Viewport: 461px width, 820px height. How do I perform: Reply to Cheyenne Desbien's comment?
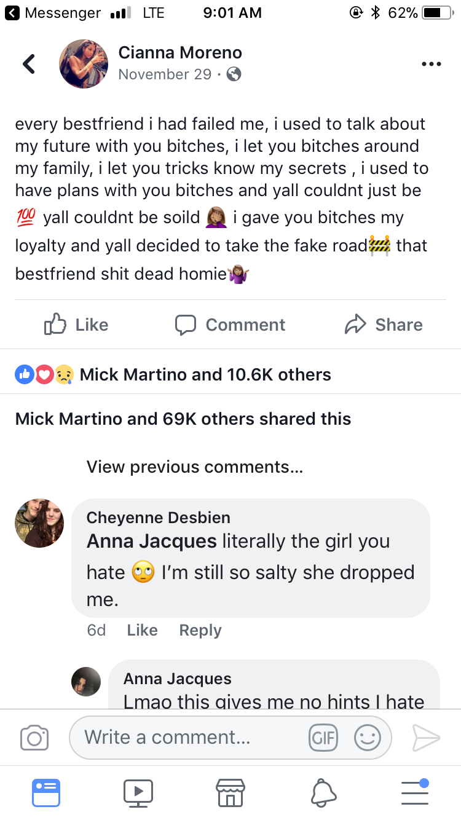coord(200,630)
